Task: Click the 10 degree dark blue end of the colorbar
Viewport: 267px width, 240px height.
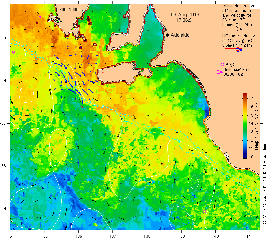Action: 245,157
